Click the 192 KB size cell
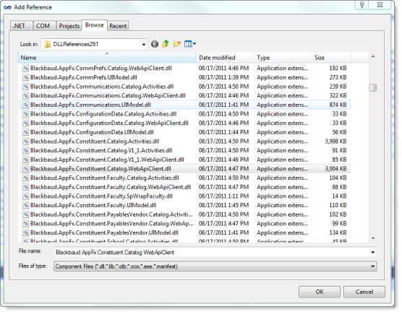This screenshot has width=402, height=314. click(338, 68)
